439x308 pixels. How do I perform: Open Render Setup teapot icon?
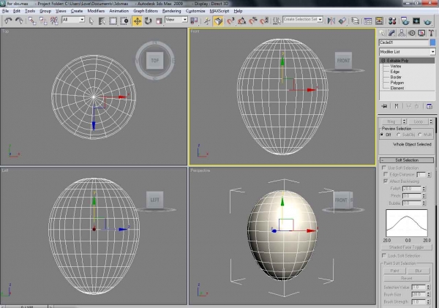coord(405,21)
